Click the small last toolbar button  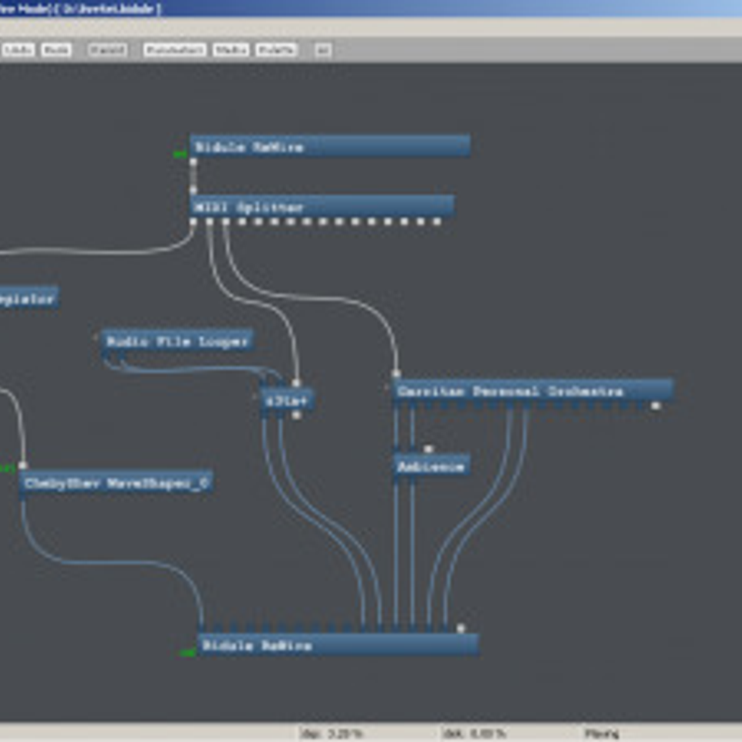coord(323,49)
